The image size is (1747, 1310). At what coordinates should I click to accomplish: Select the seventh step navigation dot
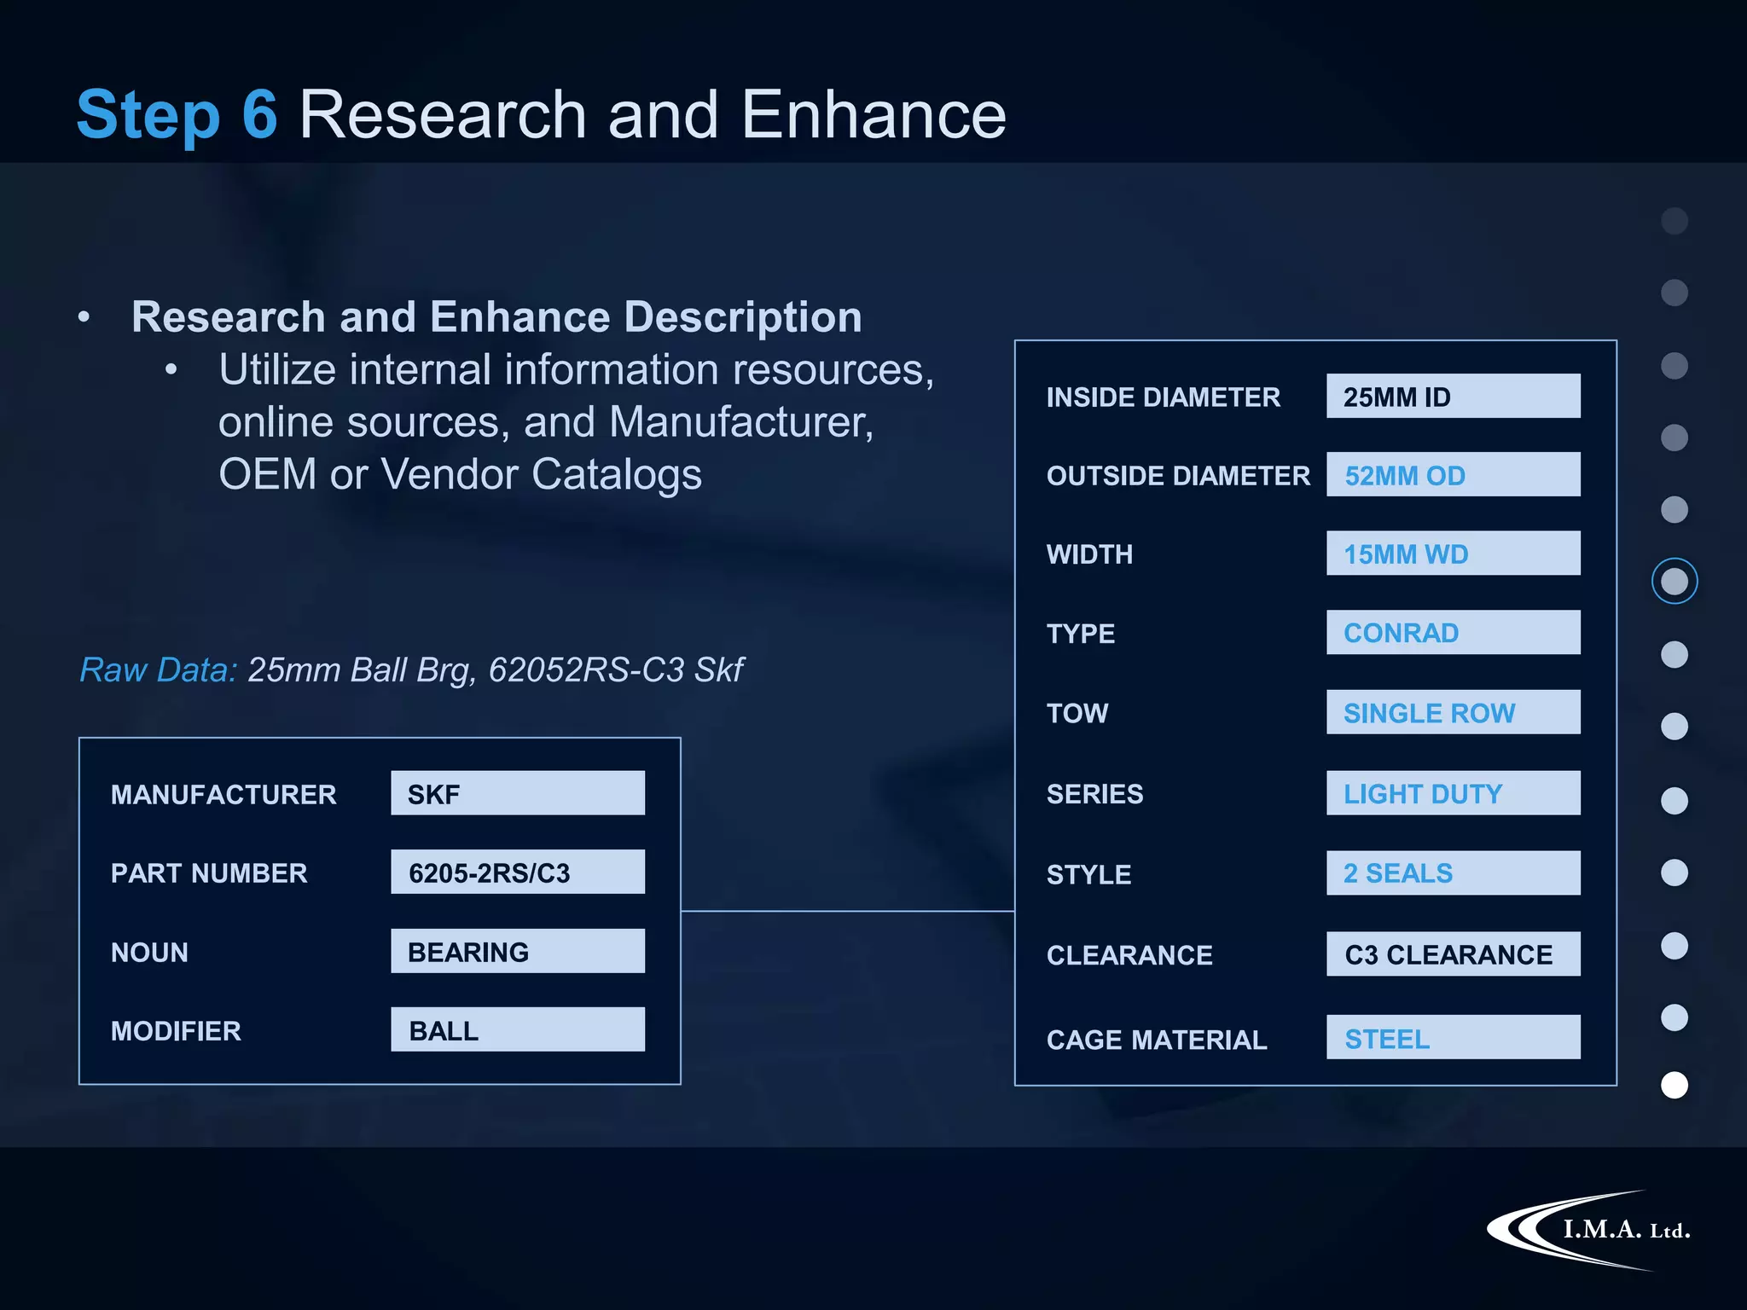[1674, 654]
